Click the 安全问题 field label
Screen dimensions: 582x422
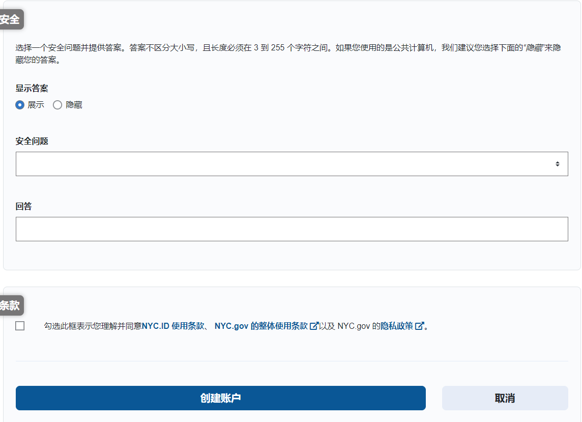tap(32, 141)
